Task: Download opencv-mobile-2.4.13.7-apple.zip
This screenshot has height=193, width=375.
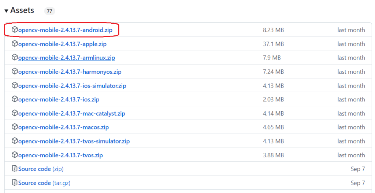Action: coord(62,44)
